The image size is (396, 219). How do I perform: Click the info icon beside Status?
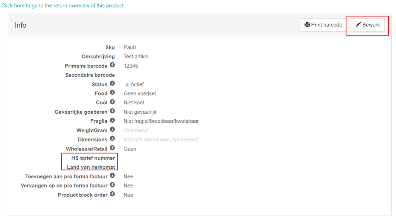(x=112, y=84)
